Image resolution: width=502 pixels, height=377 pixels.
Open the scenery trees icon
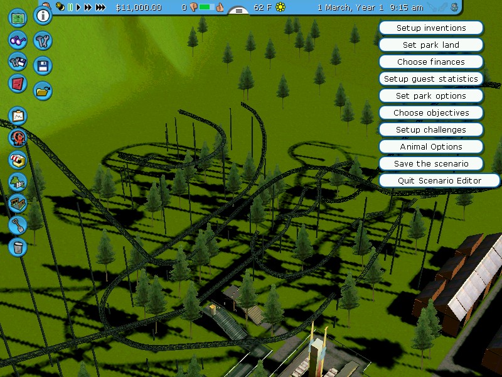[x=18, y=182]
